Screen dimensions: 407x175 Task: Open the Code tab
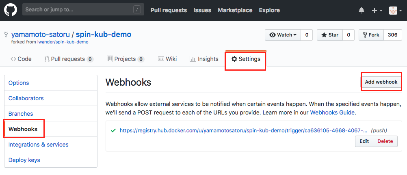tap(21, 59)
